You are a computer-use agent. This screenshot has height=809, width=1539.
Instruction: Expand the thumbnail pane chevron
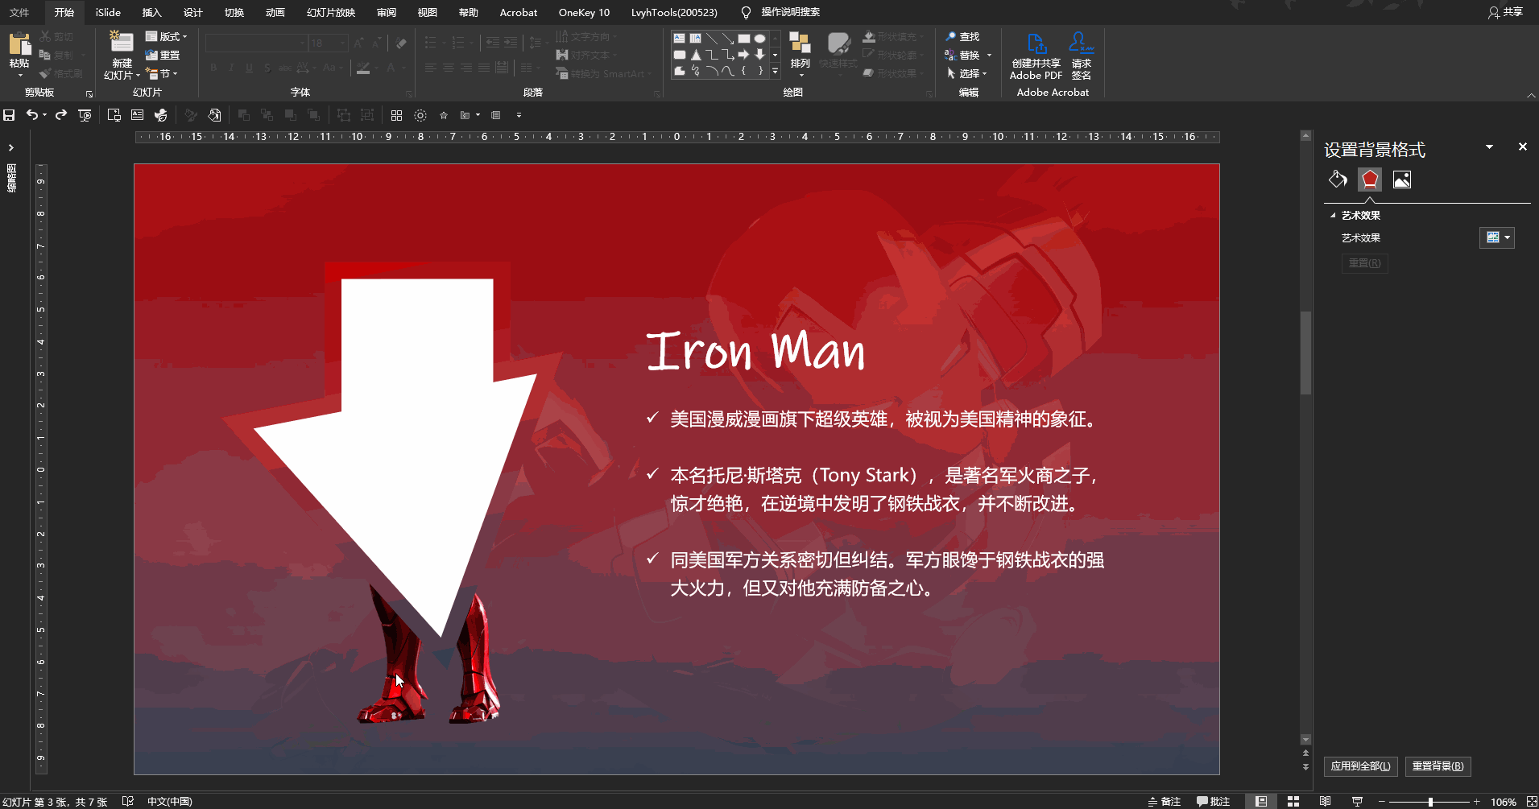pos(10,147)
